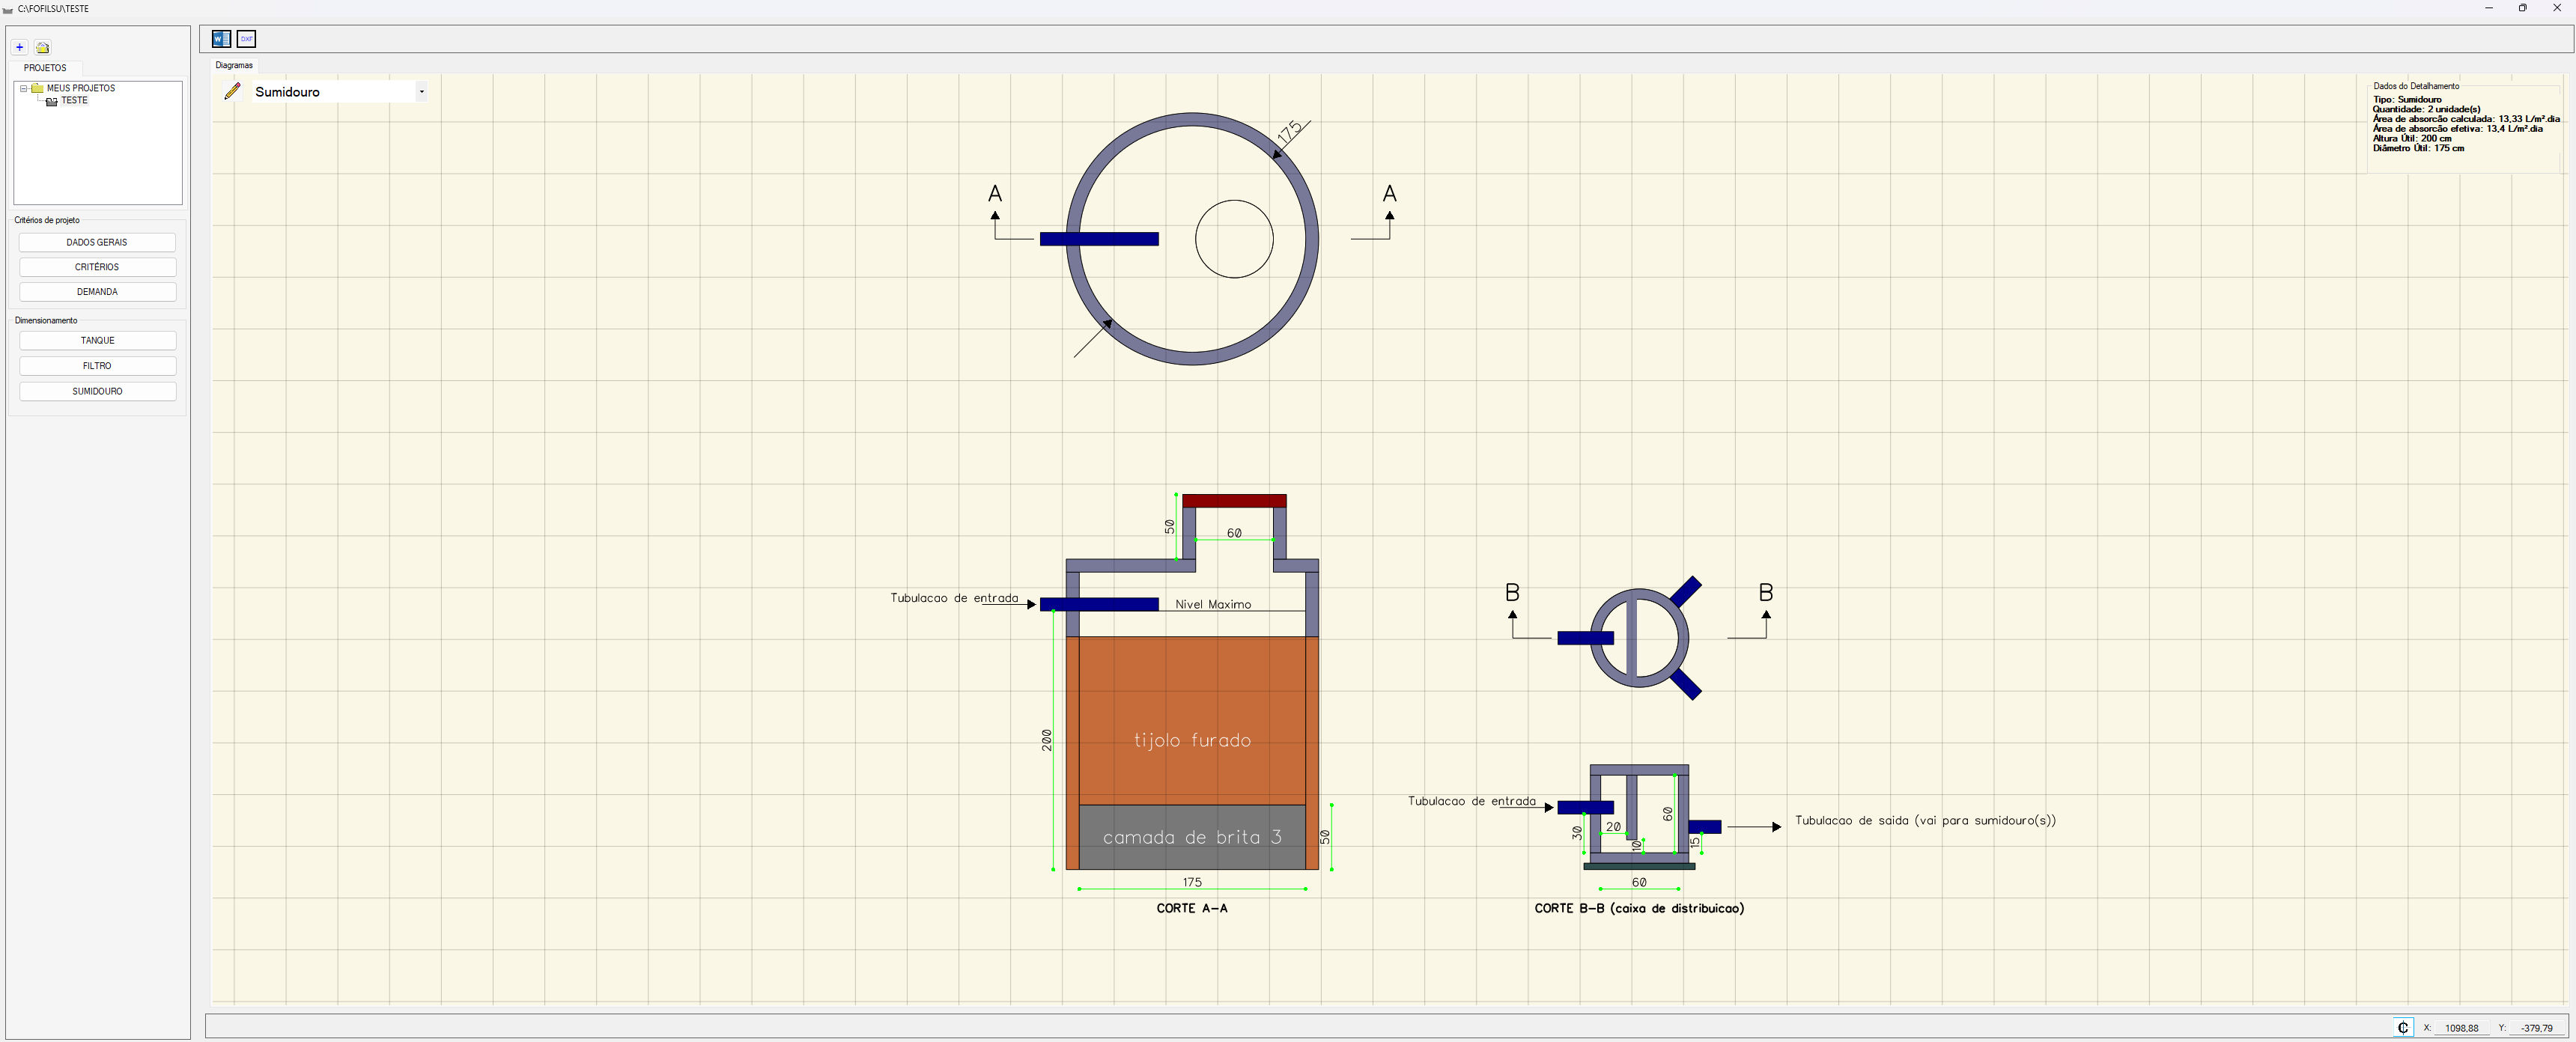Image resolution: width=2576 pixels, height=1042 pixels.
Task: Export the drawing with the DXF icon
Action: [246, 39]
